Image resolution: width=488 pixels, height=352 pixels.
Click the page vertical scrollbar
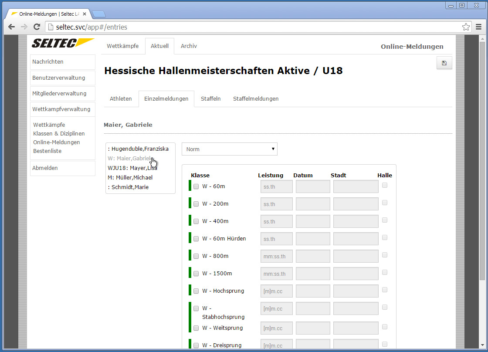(x=481, y=174)
